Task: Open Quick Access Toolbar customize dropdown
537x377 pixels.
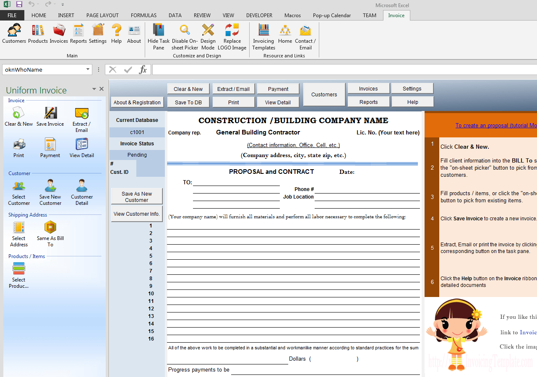Action: click(63, 5)
